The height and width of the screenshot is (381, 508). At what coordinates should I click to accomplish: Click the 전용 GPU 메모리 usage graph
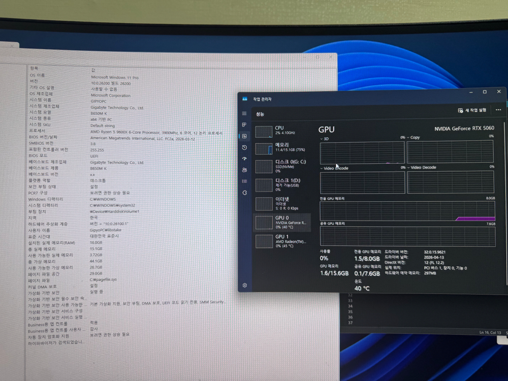click(x=407, y=211)
